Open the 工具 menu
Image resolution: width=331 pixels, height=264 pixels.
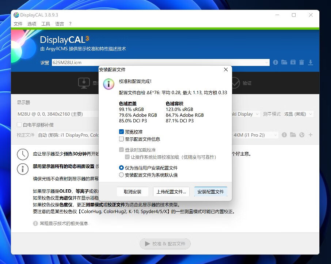(46, 24)
